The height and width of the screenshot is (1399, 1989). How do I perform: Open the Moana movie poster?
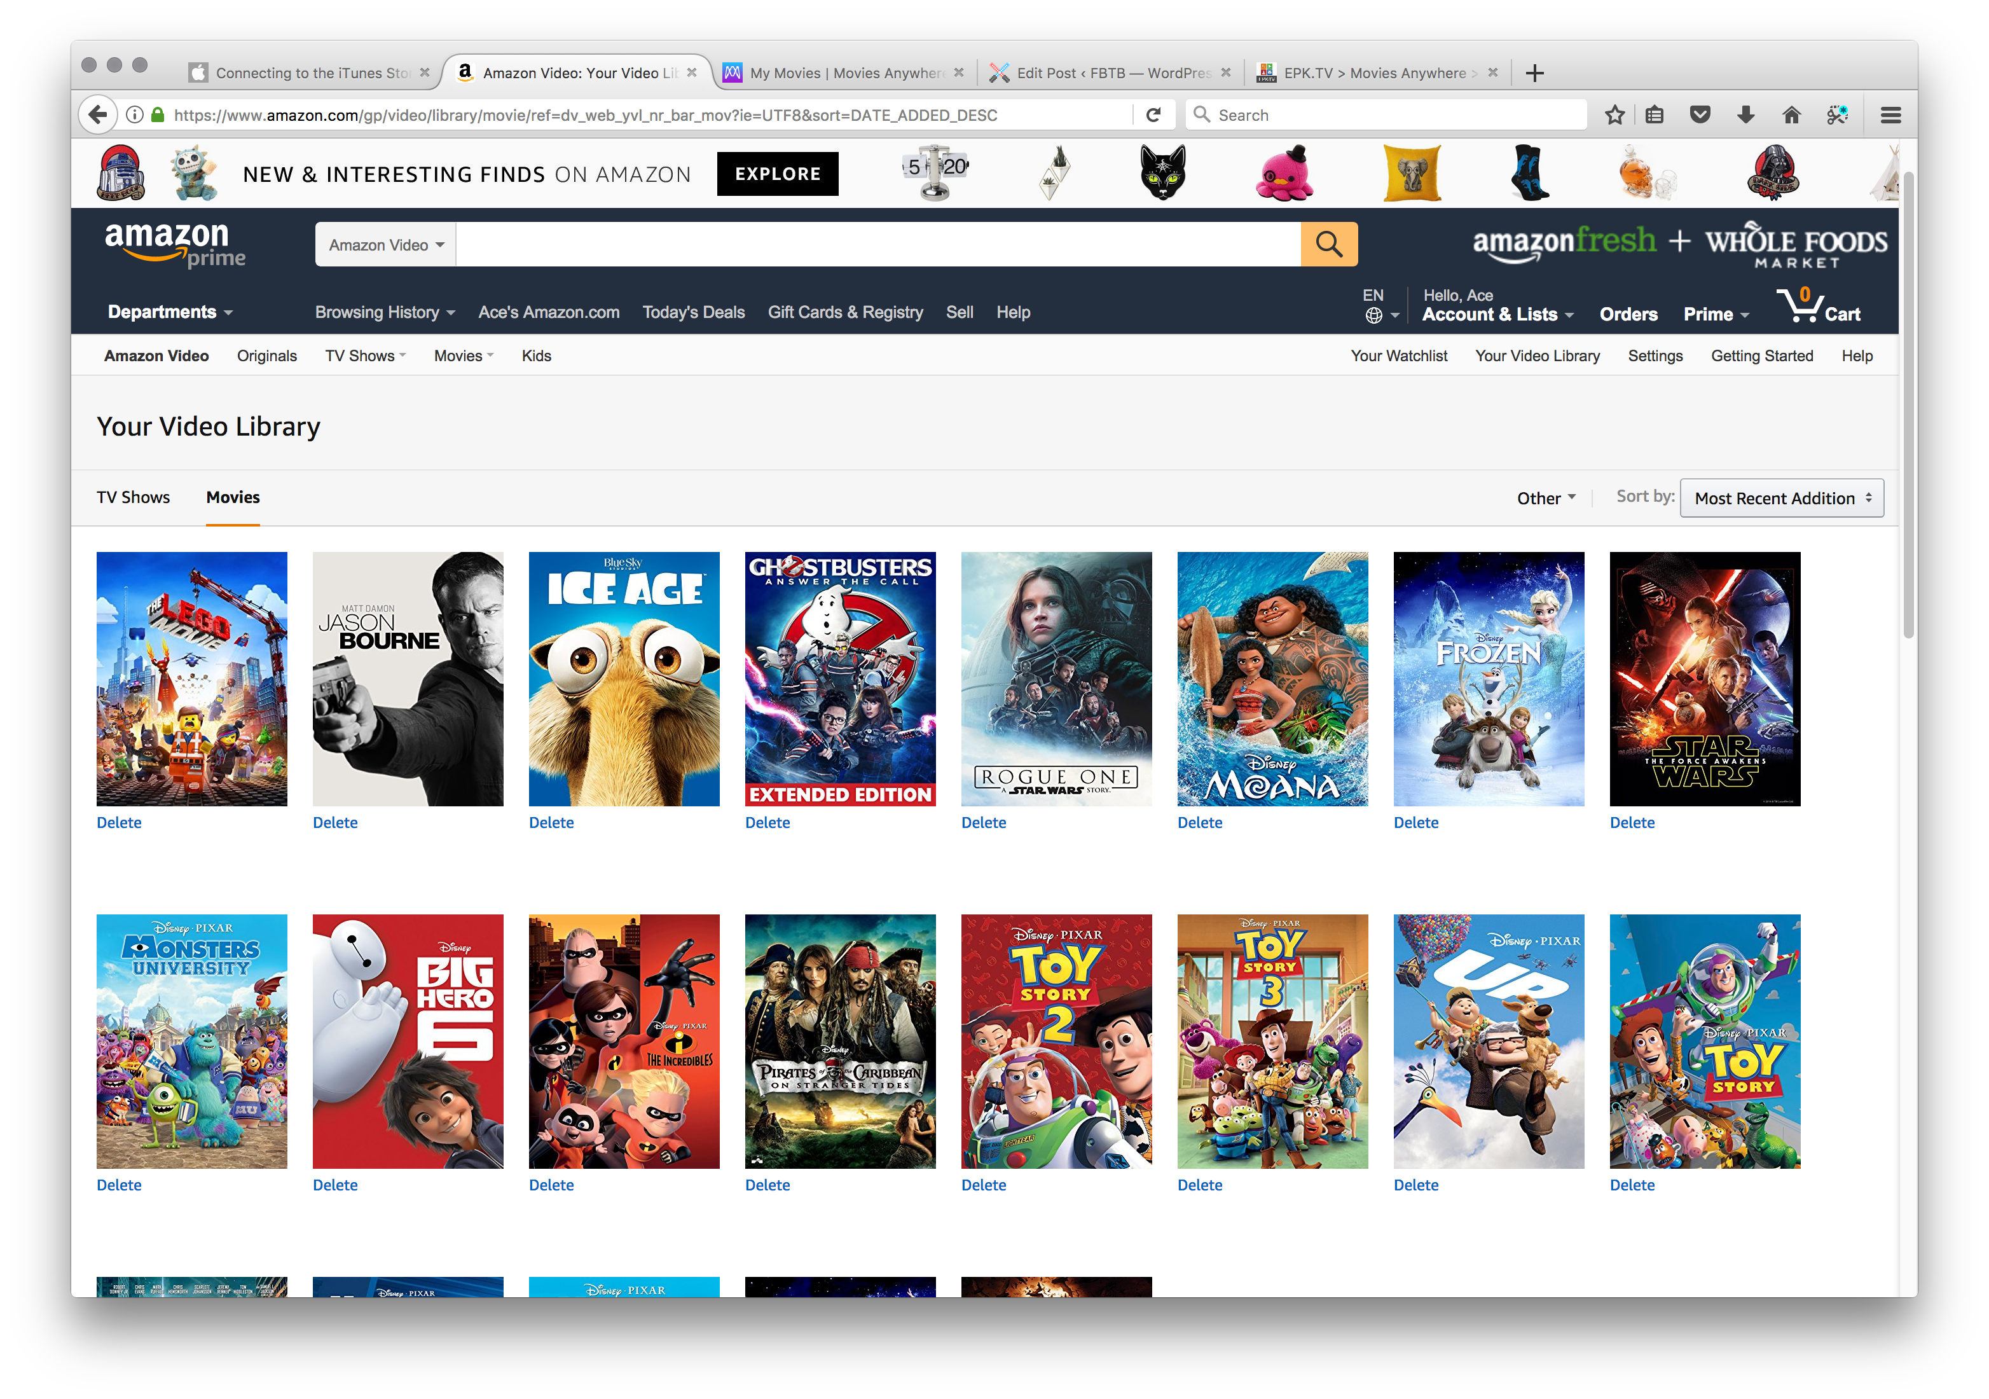click(1272, 679)
